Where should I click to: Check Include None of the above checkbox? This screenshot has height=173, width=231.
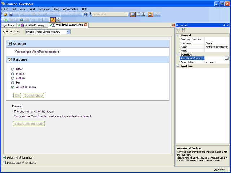click(x=4, y=163)
